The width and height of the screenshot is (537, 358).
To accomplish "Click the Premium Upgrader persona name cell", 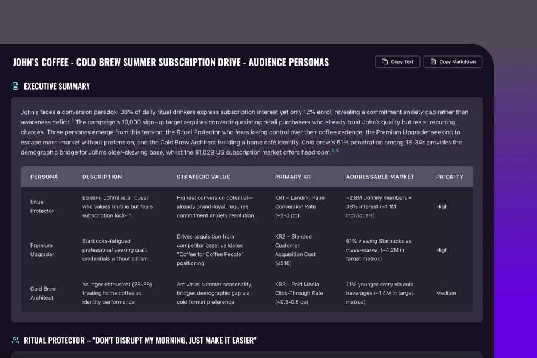I will [42, 250].
